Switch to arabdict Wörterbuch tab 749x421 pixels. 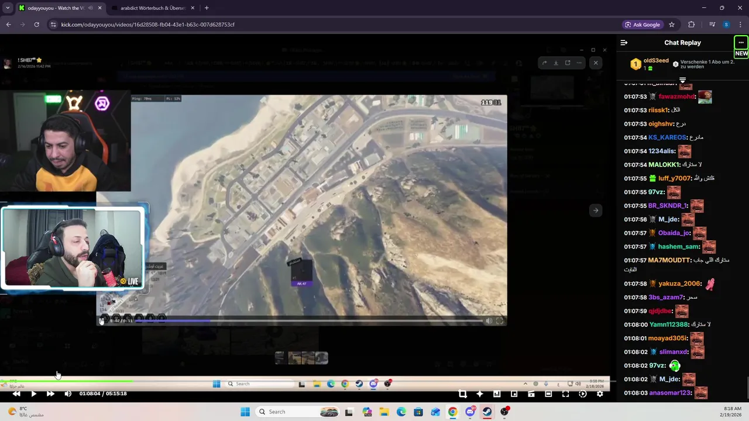(x=153, y=8)
